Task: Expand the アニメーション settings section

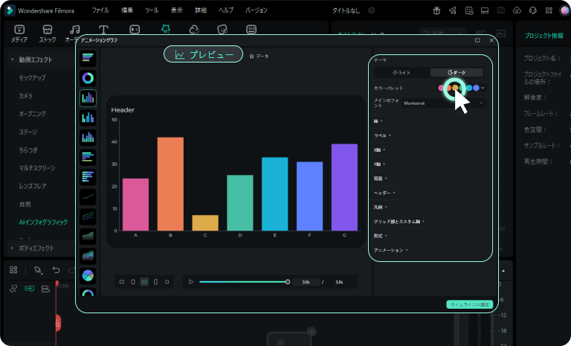Action: (x=390, y=249)
